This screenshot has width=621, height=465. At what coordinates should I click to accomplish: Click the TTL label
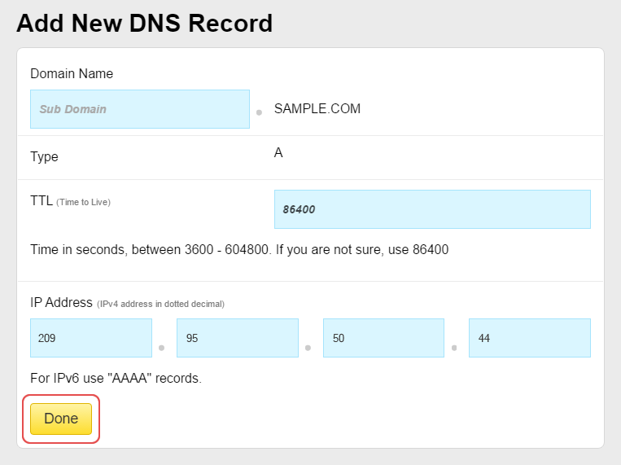click(41, 201)
